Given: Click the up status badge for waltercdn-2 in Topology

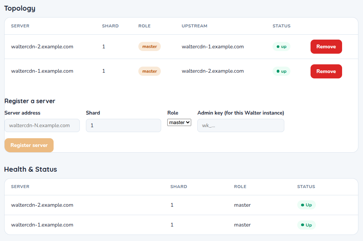Looking at the screenshot, I should pos(281,46).
